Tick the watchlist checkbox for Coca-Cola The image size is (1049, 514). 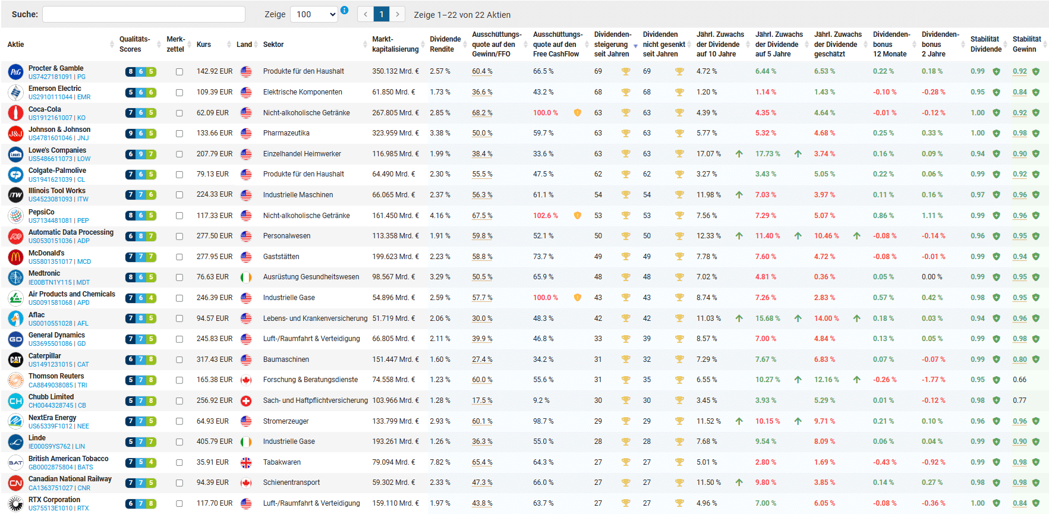point(179,113)
